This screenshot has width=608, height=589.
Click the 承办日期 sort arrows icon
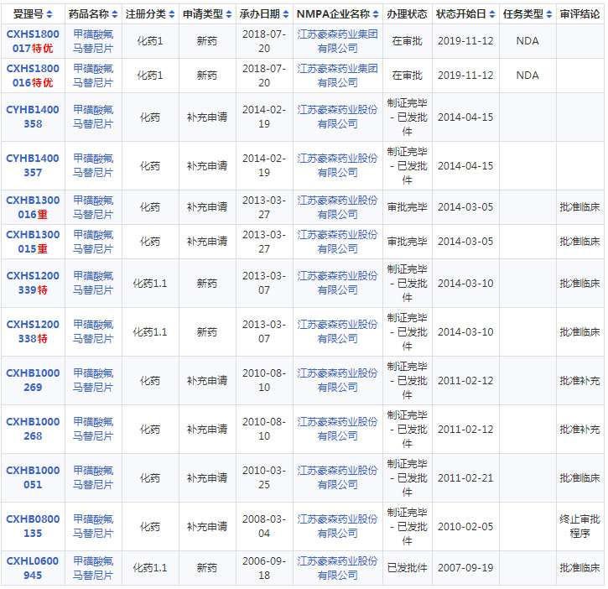[285, 15]
